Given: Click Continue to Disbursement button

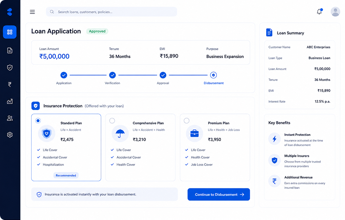Looking at the screenshot, I should pos(219,195).
